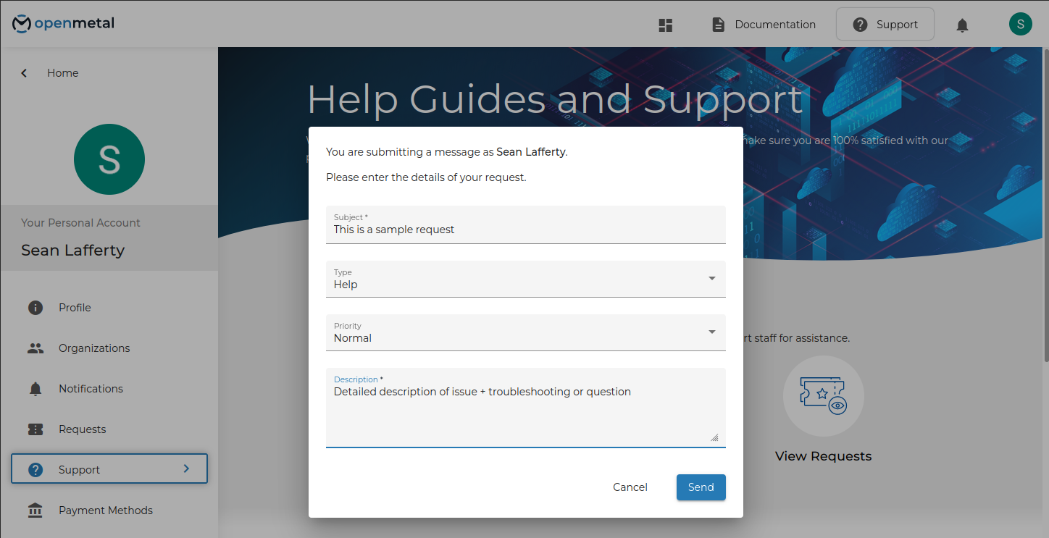The width and height of the screenshot is (1049, 538).
Task: Click the OpenMetal logo
Action: coord(64,24)
